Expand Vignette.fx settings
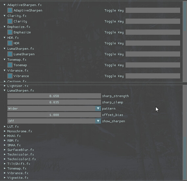The image size is (187, 181). tap(5, 178)
